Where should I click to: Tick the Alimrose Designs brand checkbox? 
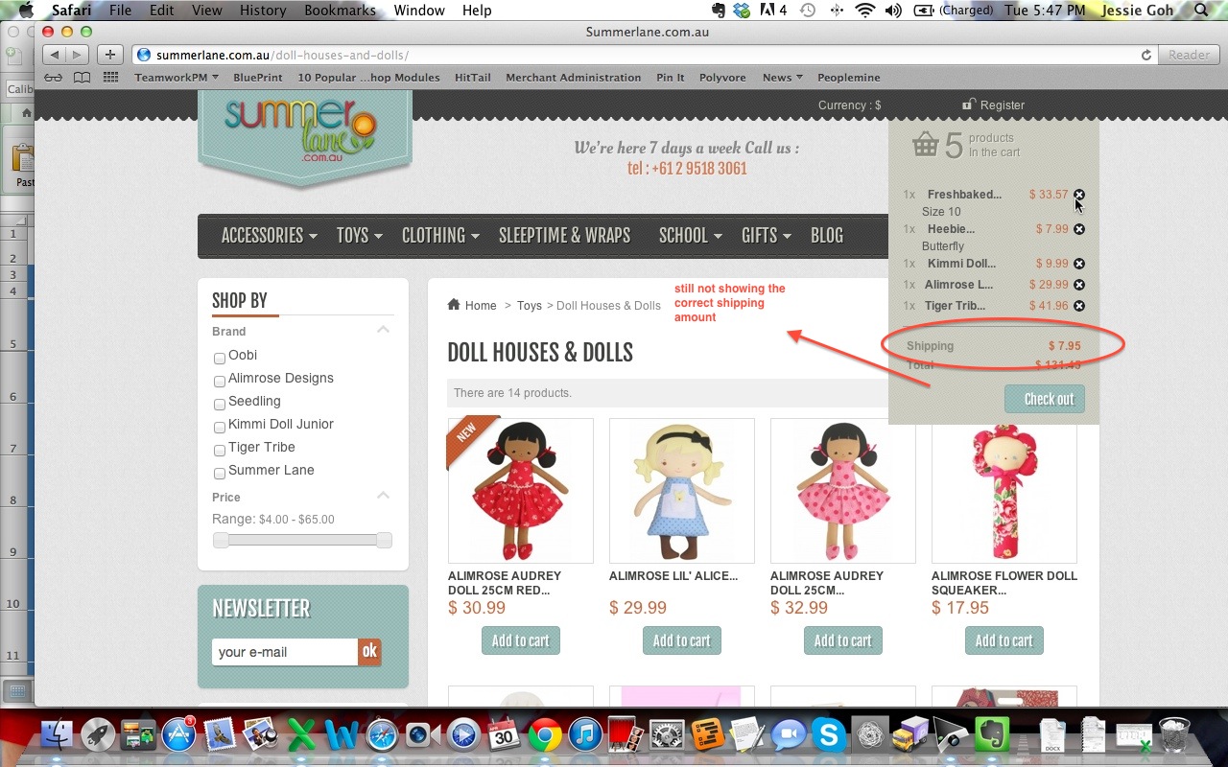click(x=220, y=381)
